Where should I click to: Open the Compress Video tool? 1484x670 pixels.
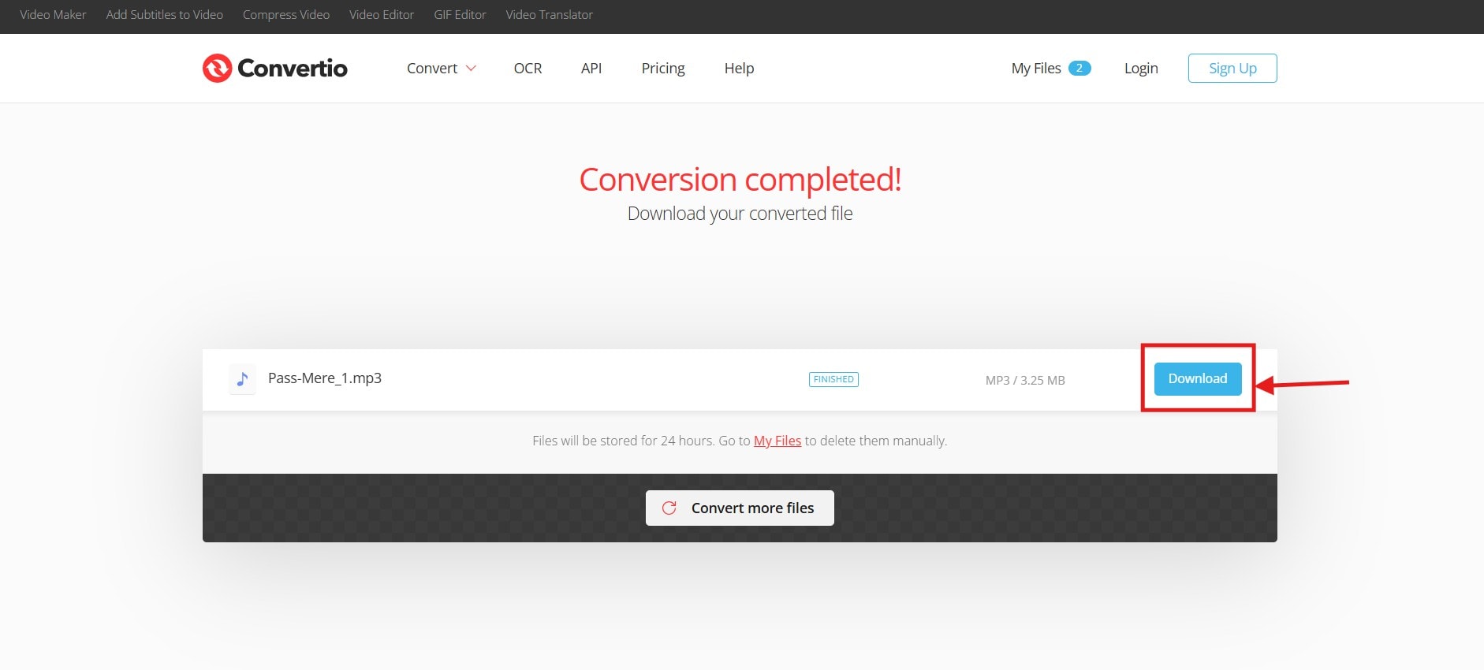pos(286,15)
